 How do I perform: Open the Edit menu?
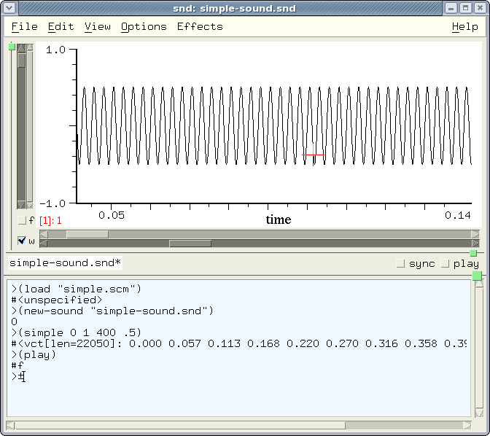coord(61,26)
